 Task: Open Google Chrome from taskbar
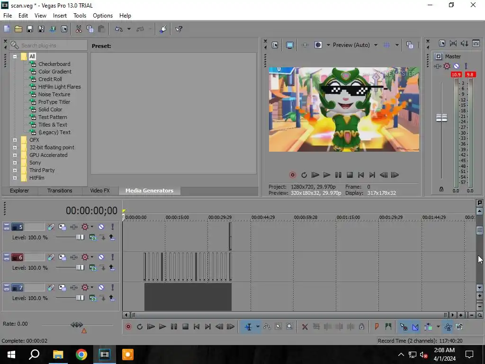81,355
